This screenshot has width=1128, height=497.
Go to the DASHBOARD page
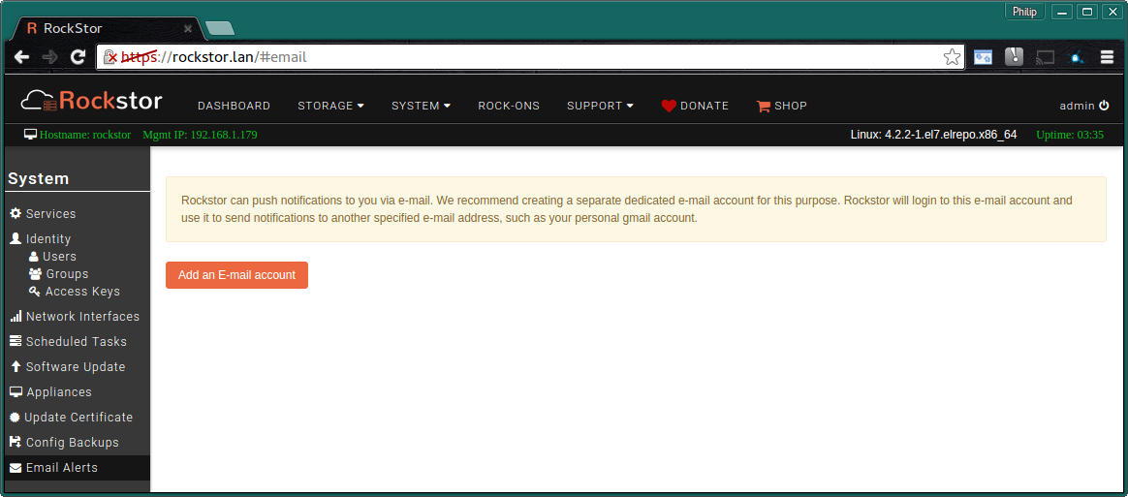pyautogui.click(x=234, y=106)
